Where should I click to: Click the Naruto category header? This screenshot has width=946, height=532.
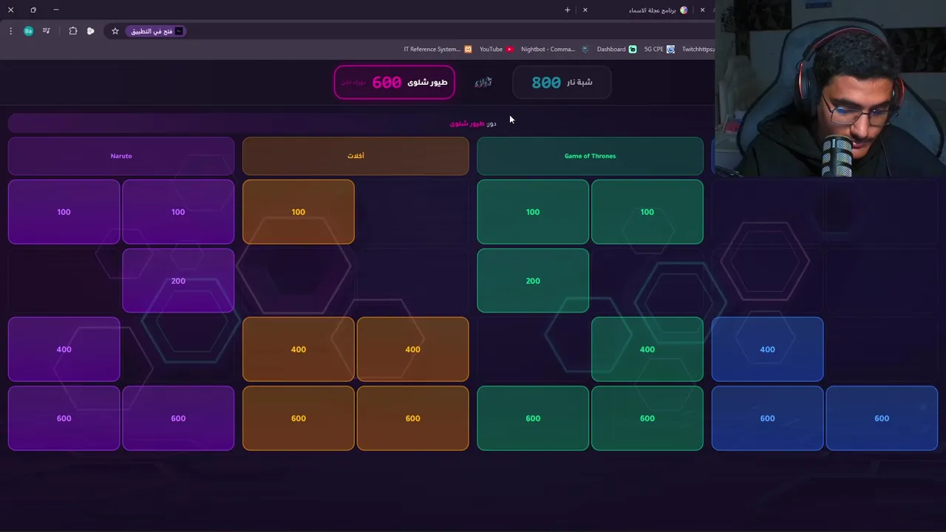click(121, 156)
